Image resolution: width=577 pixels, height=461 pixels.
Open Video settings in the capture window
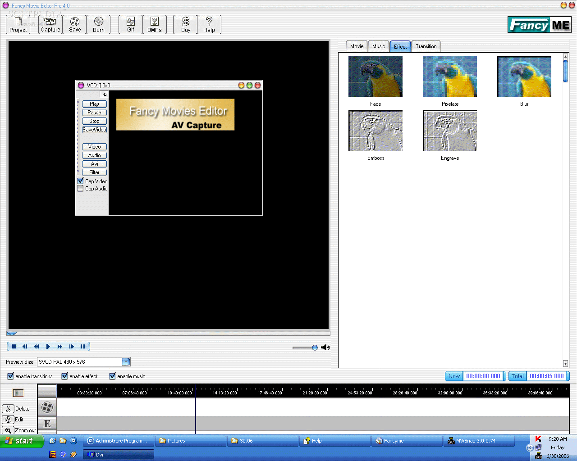pos(94,147)
